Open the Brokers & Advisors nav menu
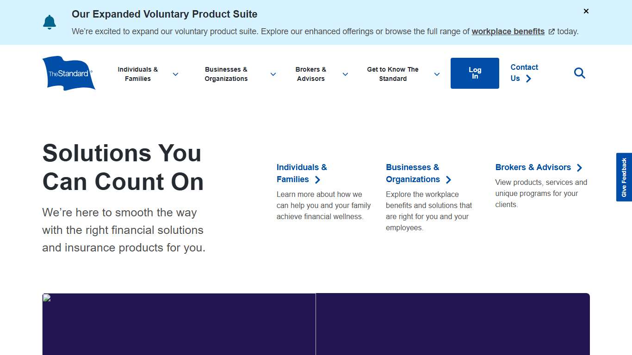This screenshot has height=355, width=632. pyautogui.click(x=310, y=74)
